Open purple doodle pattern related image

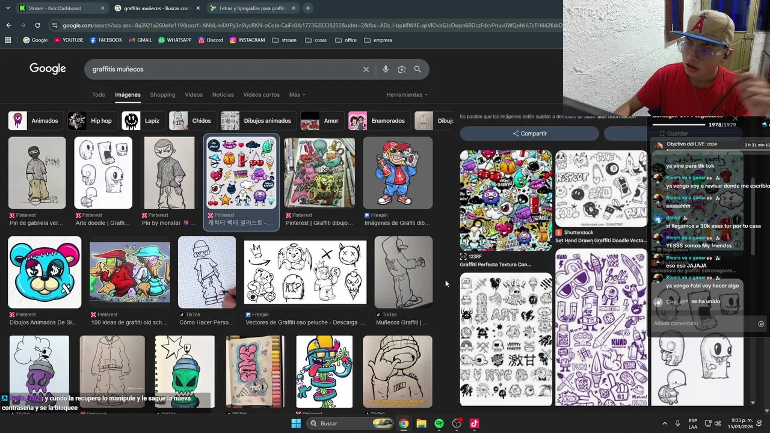601,327
